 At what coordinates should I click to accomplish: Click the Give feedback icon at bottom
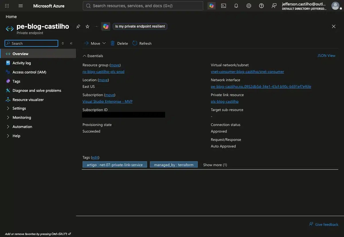(311, 224)
